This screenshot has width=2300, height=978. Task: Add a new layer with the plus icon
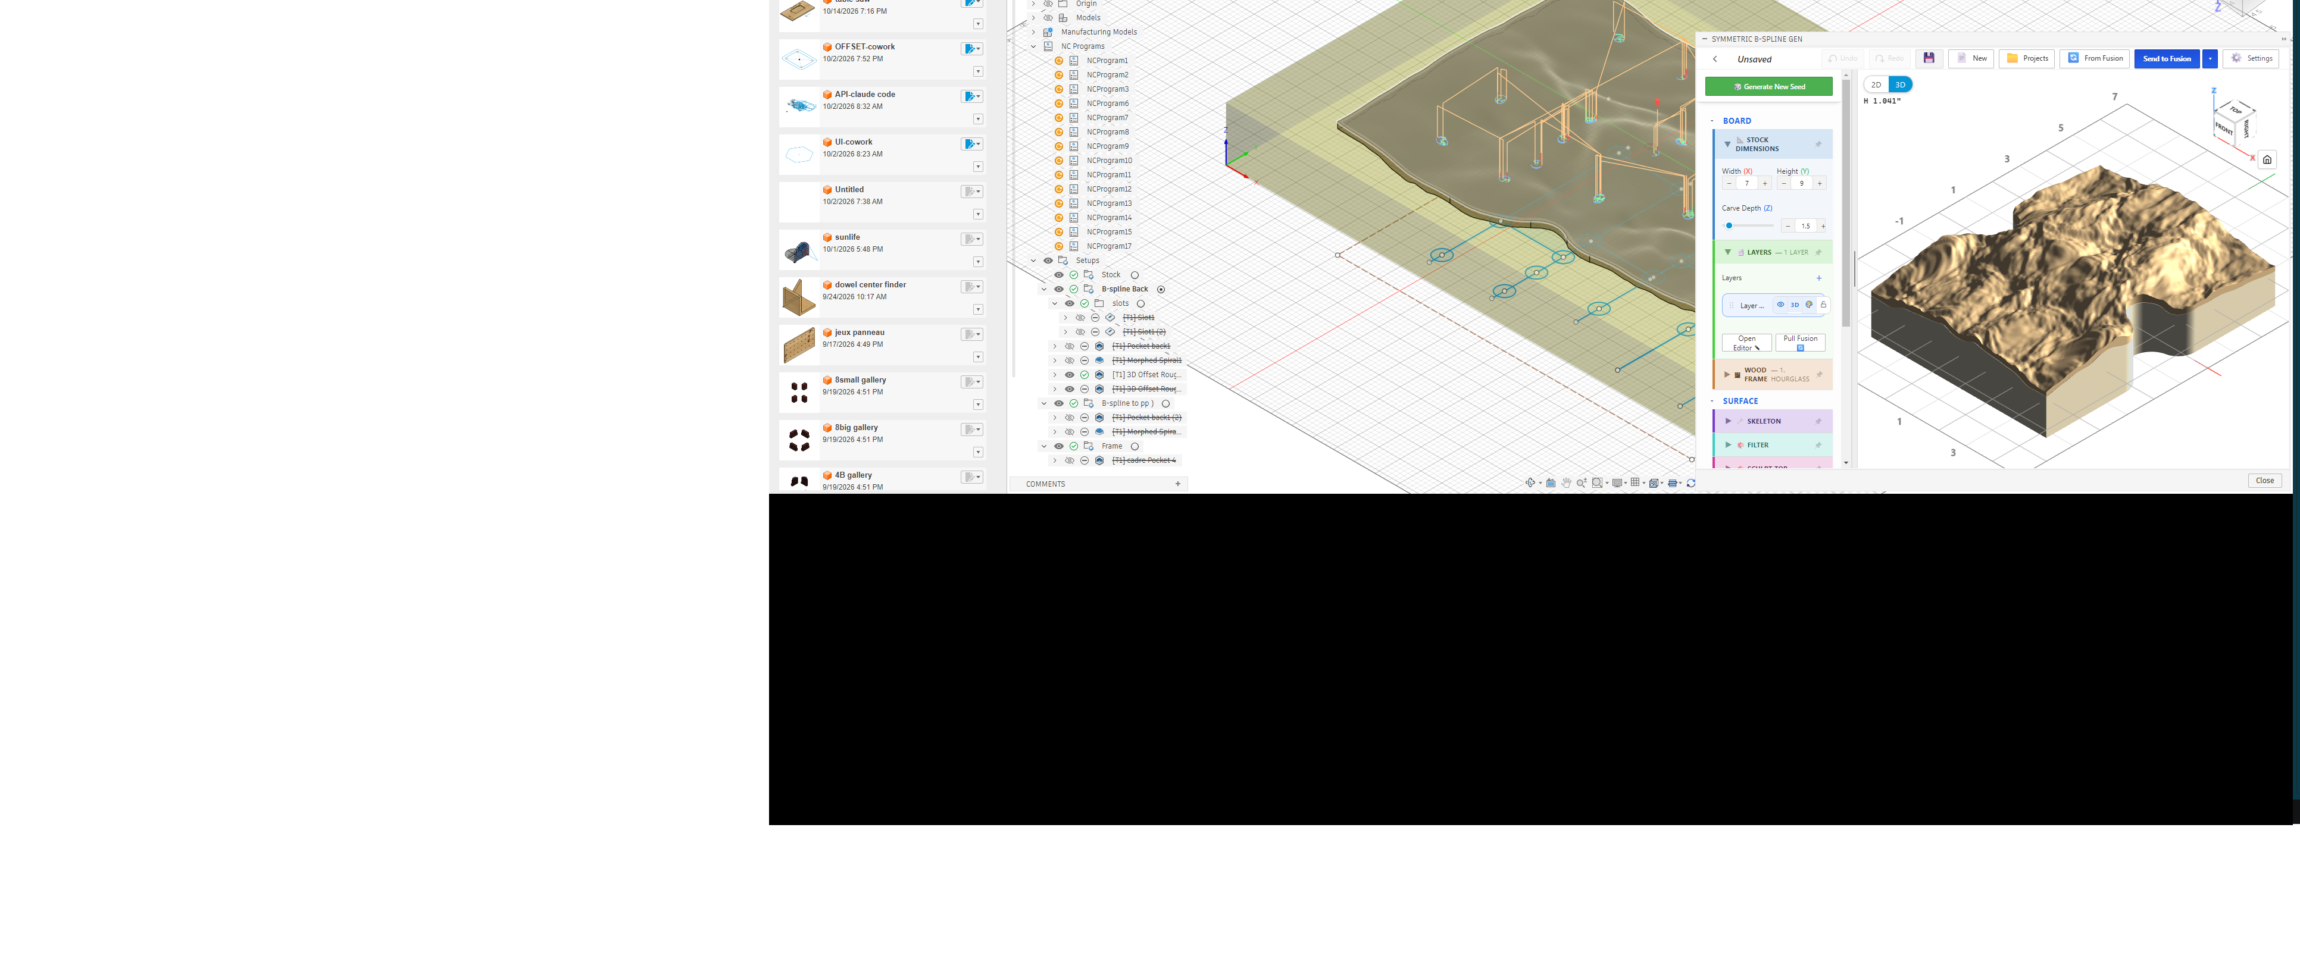pyautogui.click(x=1819, y=277)
